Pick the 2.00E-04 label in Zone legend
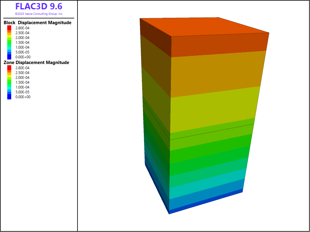The height and width of the screenshot is (232, 310). coord(23,78)
